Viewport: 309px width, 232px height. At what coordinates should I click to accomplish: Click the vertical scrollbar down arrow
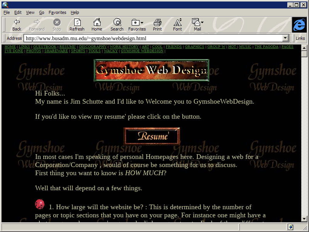pos(304,219)
